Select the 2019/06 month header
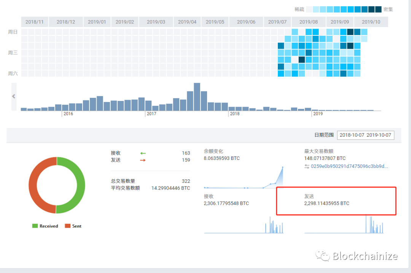Image resolution: width=411 pixels, height=273 pixels. (x=246, y=22)
